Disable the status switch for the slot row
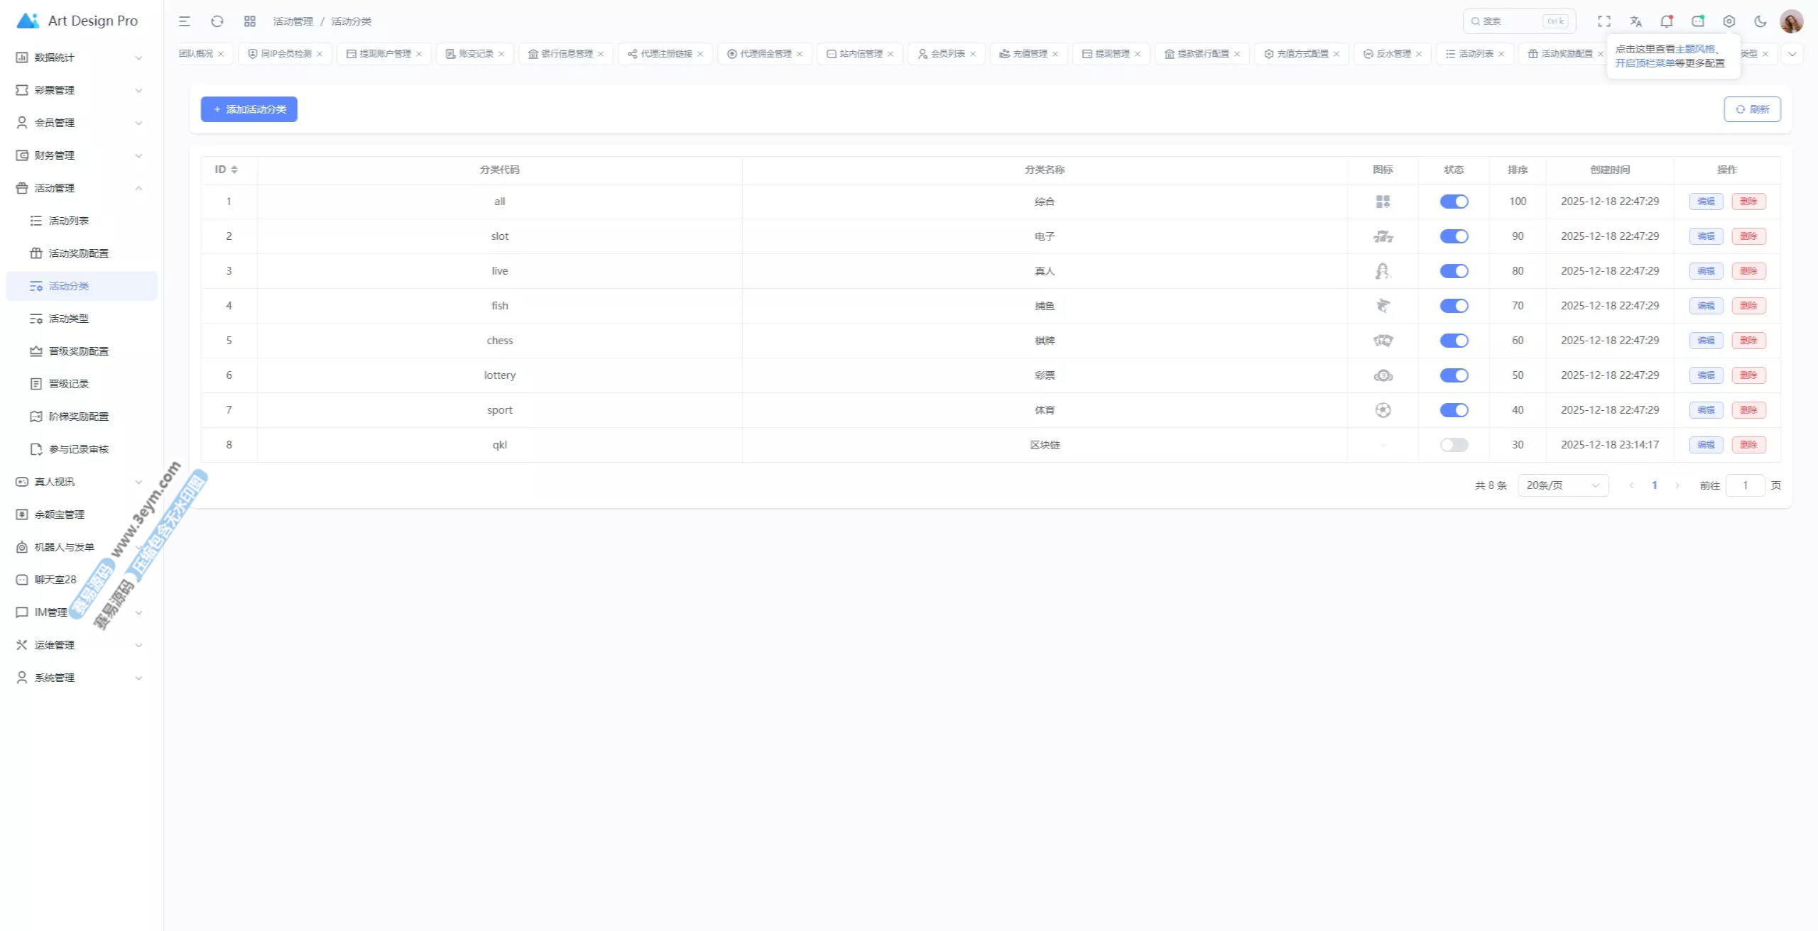 [1454, 236]
